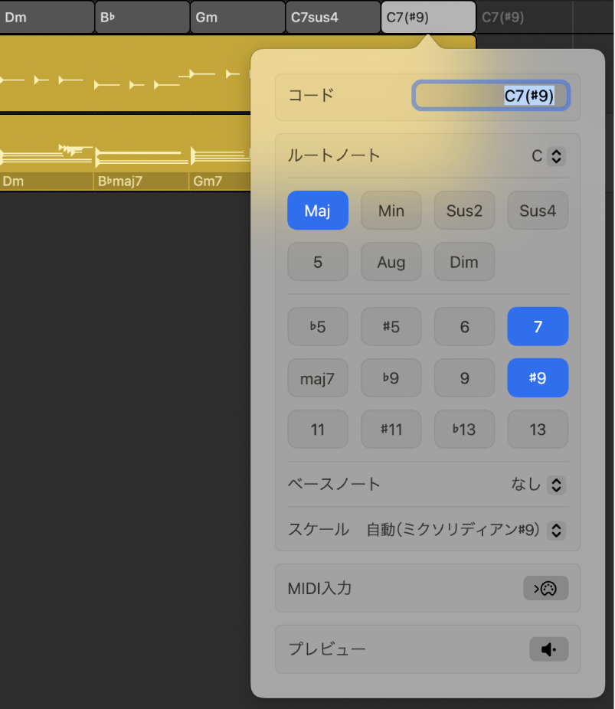Enable the #11 extension
This screenshot has height=709, width=615.
(391, 429)
